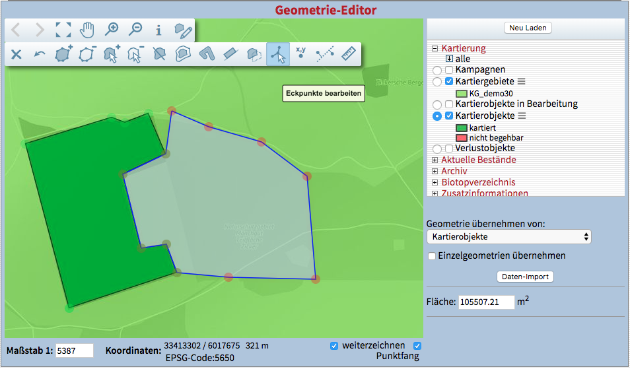This screenshot has width=630, height=369.
Task: Collapse the Kartierung tree section
Action: click(x=435, y=48)
